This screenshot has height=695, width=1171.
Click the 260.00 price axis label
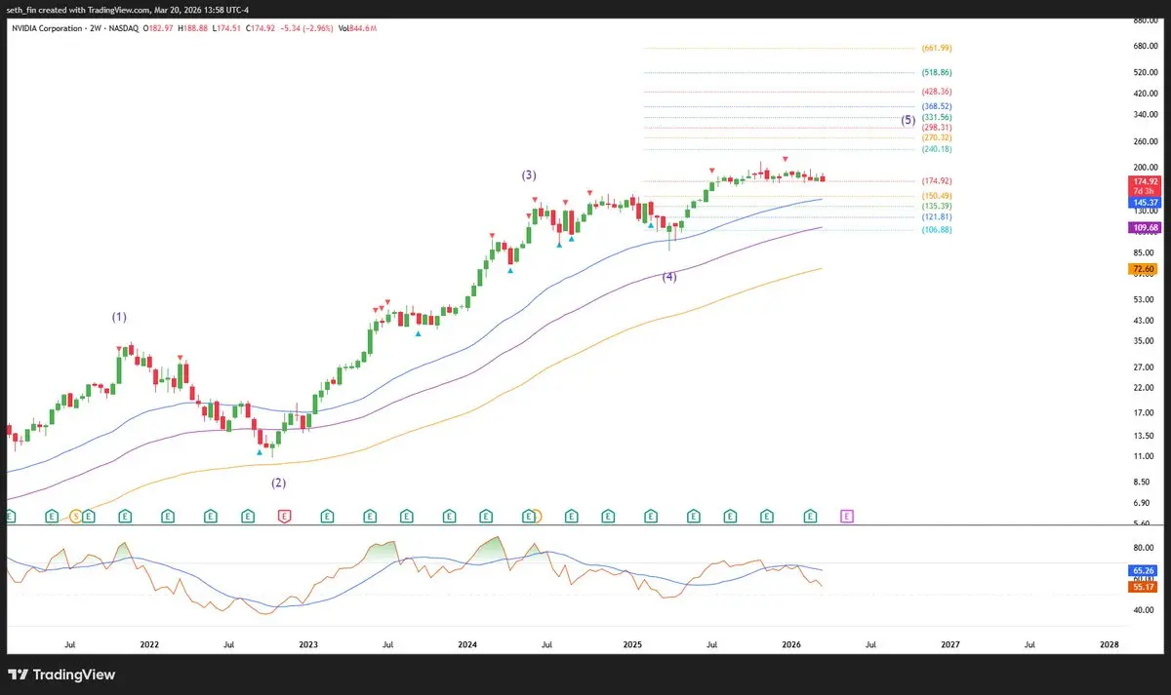[1145, 141]
